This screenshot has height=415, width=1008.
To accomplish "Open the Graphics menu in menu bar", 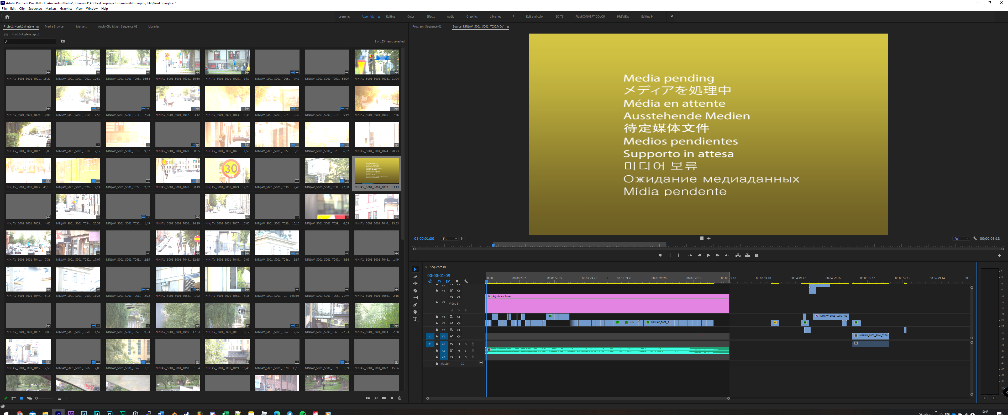I will tap(66, 9).
